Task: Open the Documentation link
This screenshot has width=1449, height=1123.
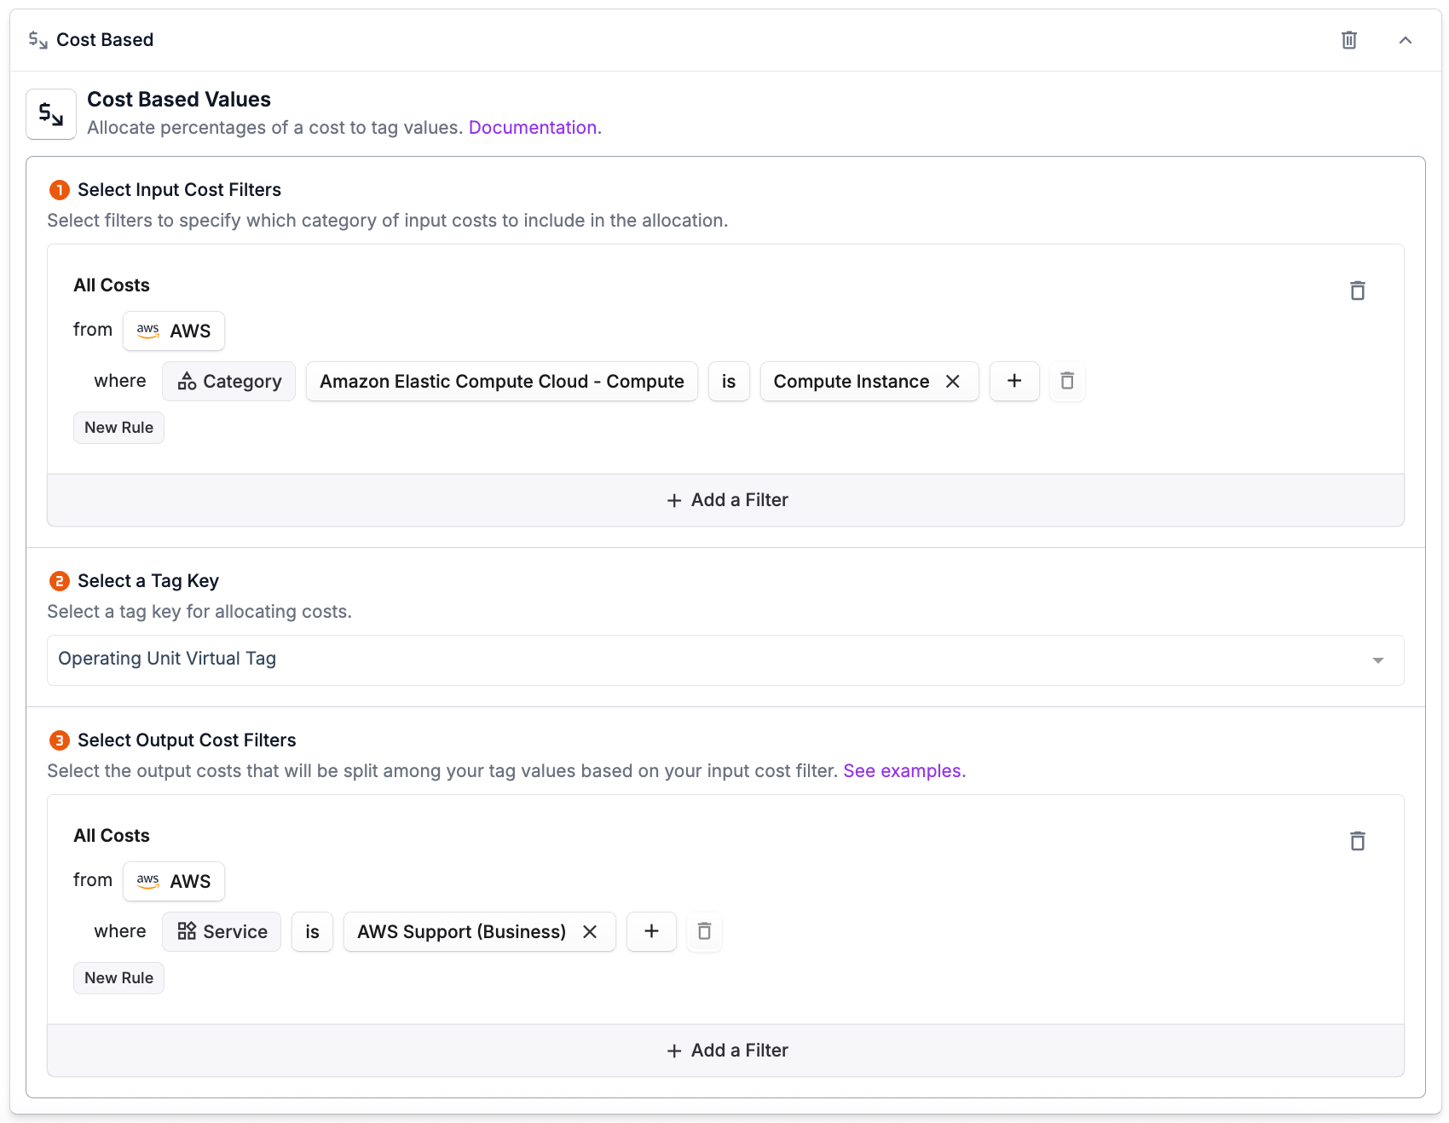Action: point(533,128)
